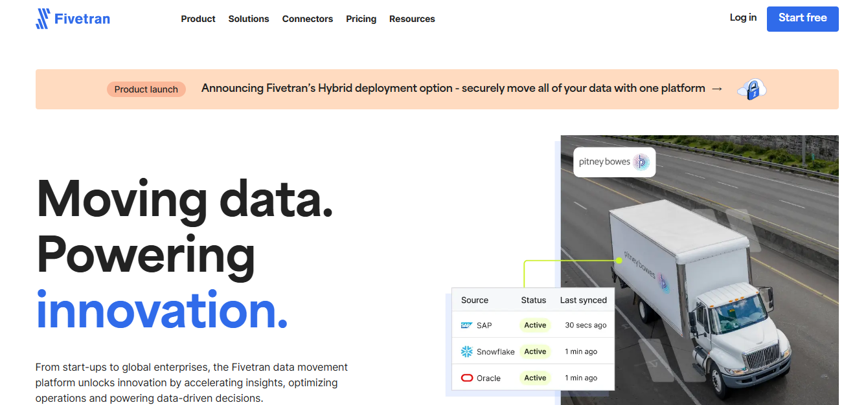
Task: Click the Snowflake logo icon
Action: tap(466, 352)
